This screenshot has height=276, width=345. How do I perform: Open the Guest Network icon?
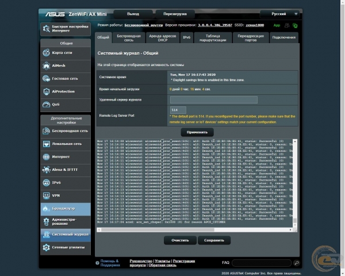click(46, 79)
